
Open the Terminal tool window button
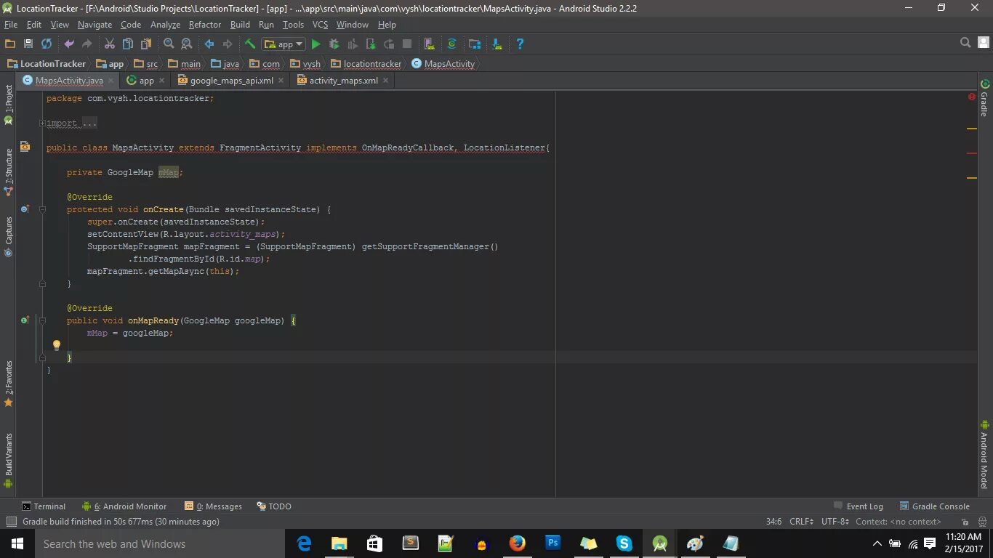pos(44,506)
